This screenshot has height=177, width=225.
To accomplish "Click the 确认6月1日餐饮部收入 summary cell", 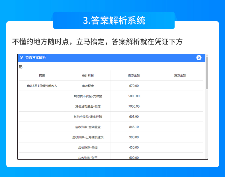I will 42,86.
